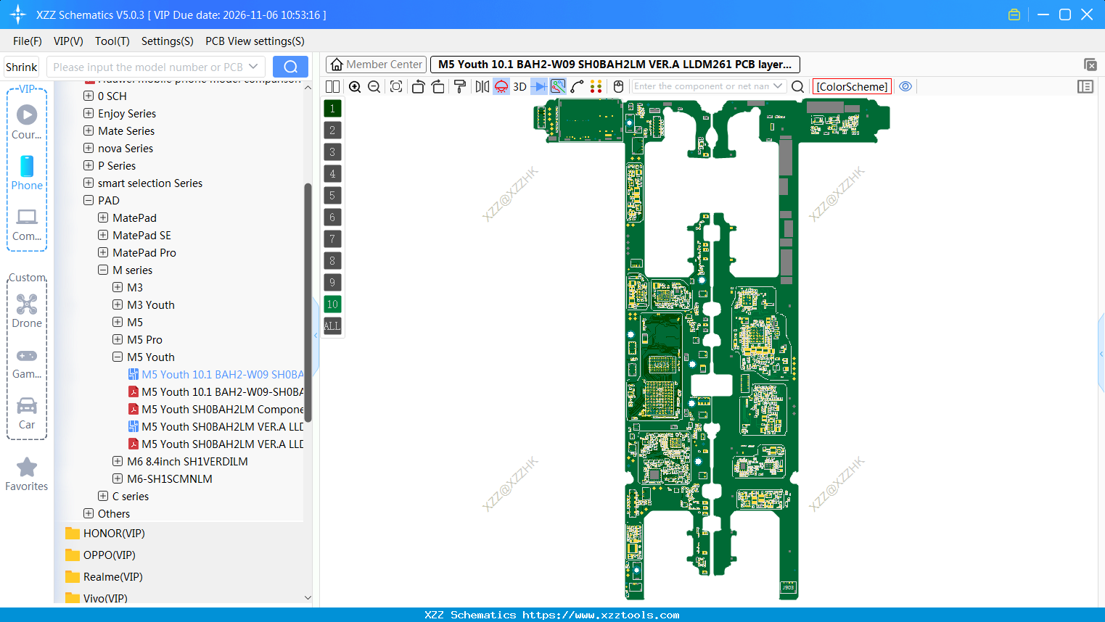Toggle the red silkscreen lamp icon
Viewport: 1105px width, 622px height.
(501, 86)
